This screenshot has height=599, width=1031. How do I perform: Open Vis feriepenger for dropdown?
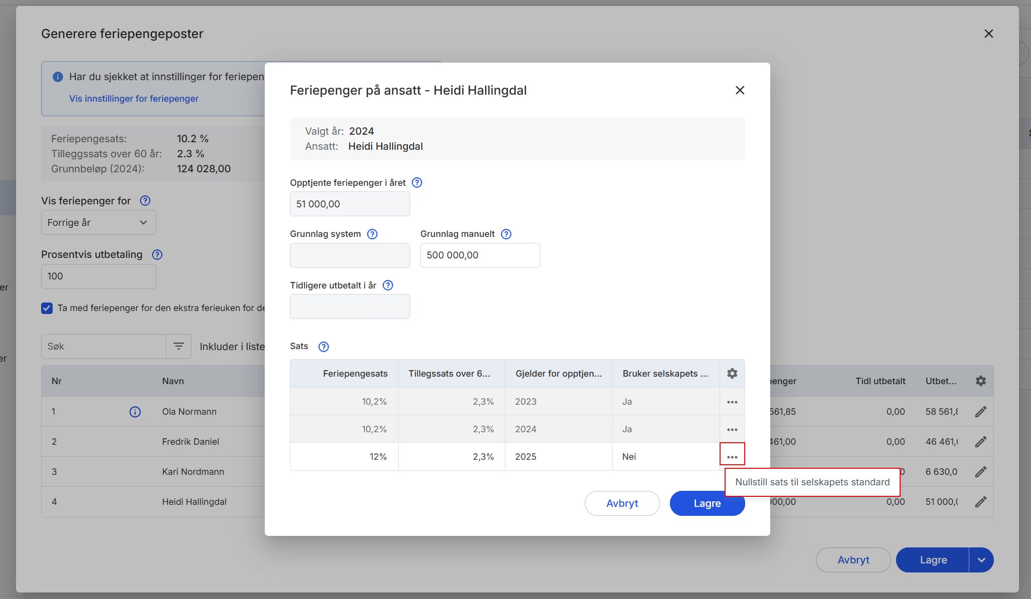click(98, 222)
